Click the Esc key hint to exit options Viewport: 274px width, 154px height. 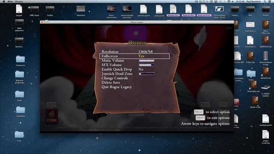pyautogui.click(x=200, y=118)
